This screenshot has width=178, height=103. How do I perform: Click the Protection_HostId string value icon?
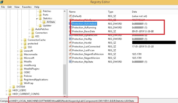click(70, 43)
